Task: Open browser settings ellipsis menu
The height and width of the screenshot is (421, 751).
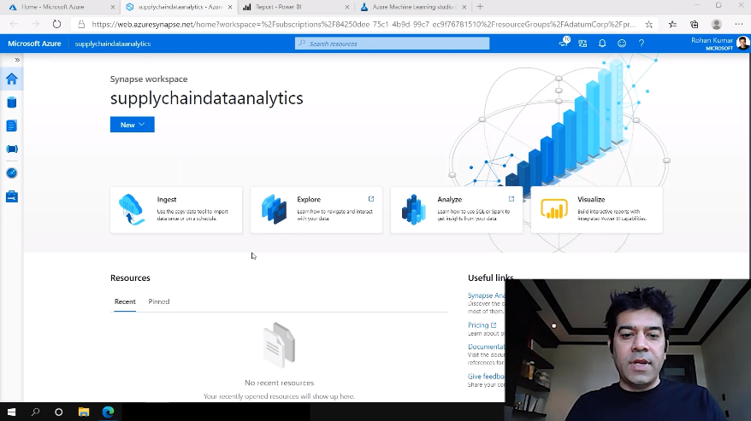Action: pos(738,24)
